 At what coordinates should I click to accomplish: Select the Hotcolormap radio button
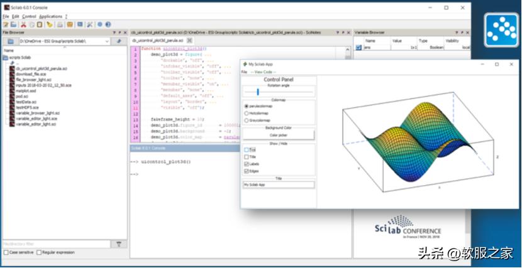pos(247,113)
